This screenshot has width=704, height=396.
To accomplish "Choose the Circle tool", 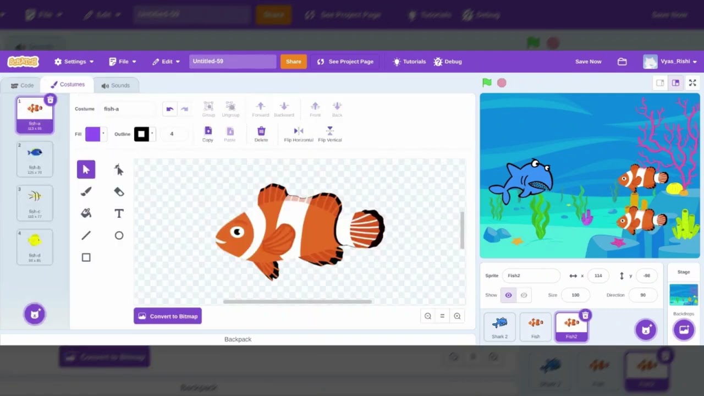I will coord(119,235).
